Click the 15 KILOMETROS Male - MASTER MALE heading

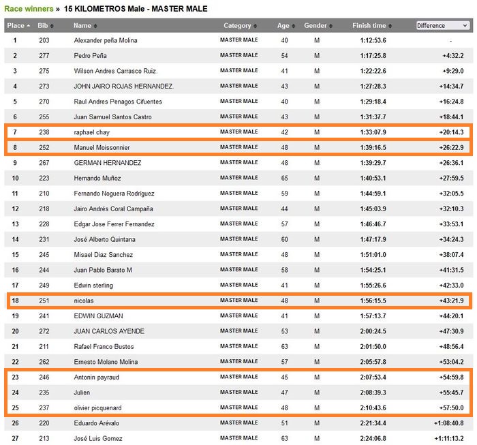[136, 9]
